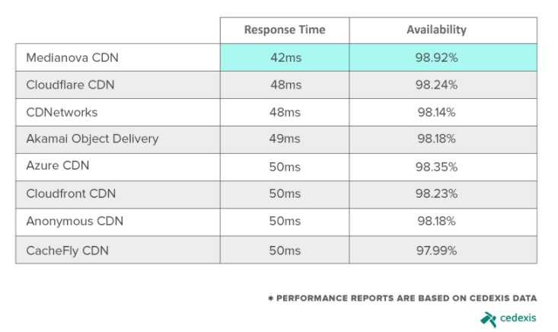Click CDNetworks' 98.14% availability value
Image resolution: width=558 pixels, height=332 pixels.
pos(436,113)
